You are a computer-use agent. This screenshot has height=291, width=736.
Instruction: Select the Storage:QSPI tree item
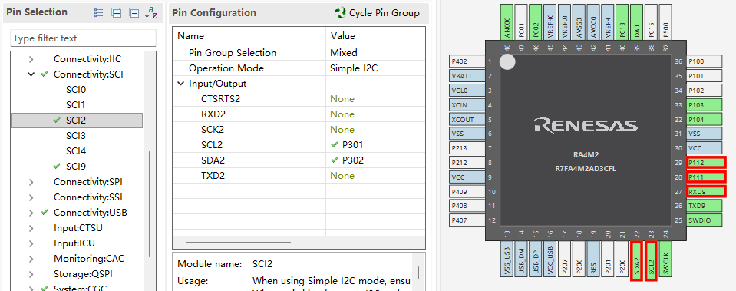[x=83, y=274]
